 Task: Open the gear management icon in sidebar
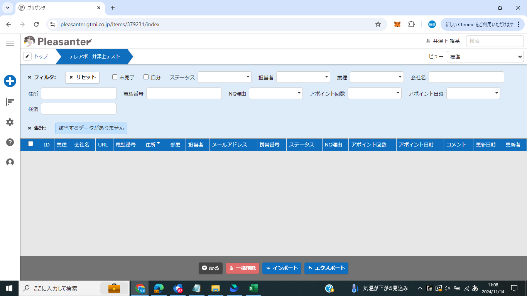click(10, 122)
